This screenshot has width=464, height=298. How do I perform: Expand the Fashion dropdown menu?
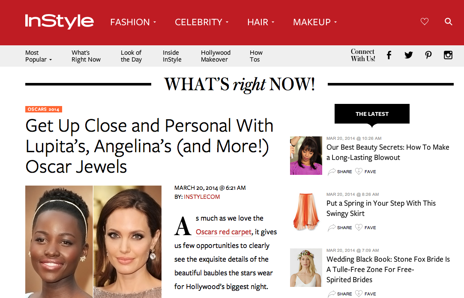(133, 22)
